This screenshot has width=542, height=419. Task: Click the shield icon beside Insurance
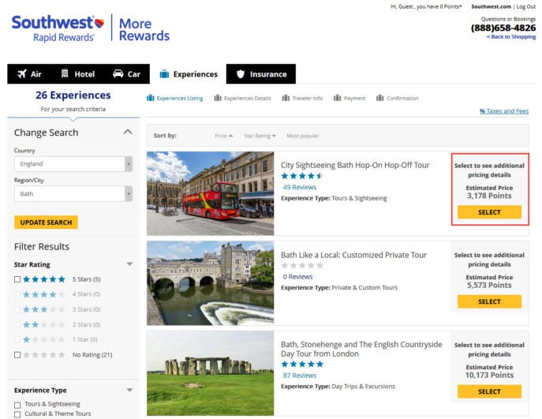[241, 74]
